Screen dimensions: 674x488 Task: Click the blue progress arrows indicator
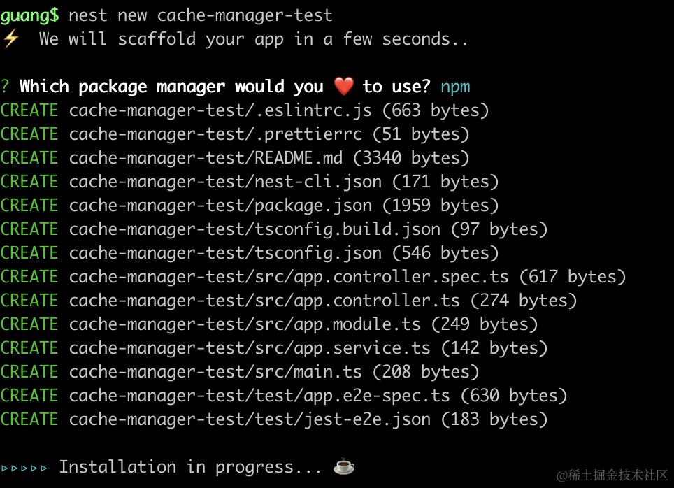(24, 467)
